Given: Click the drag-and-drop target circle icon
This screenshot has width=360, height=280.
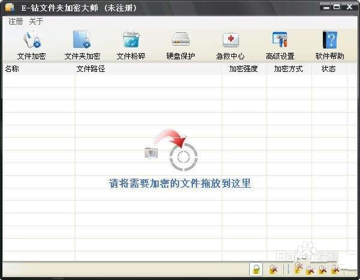Looking at the screenshot, I should (x=183, y=157).
